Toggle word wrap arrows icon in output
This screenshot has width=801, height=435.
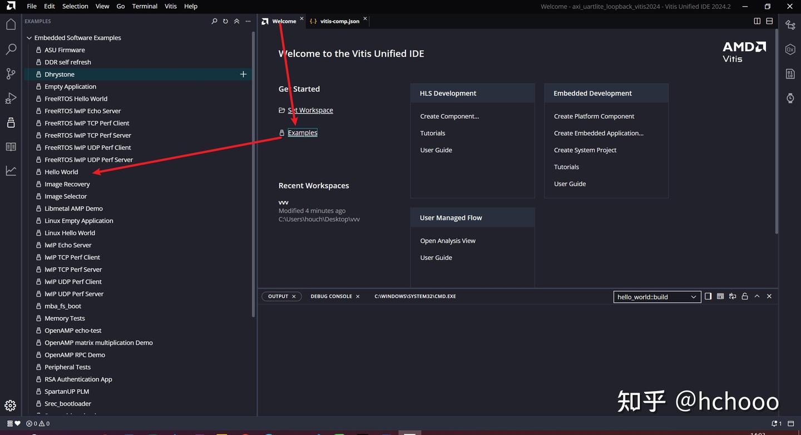tap(733, 296)
